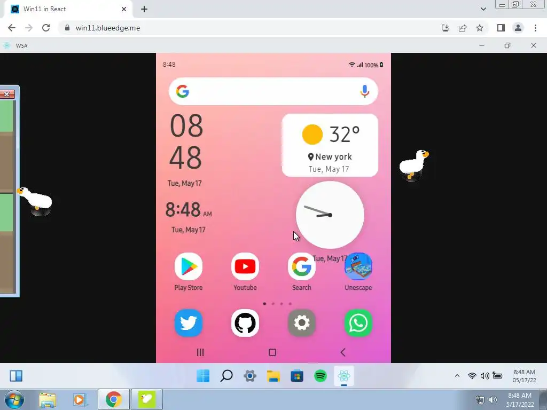
Task: Open Win11 taskbar Settings gear
Action: [x=250, y=376]
